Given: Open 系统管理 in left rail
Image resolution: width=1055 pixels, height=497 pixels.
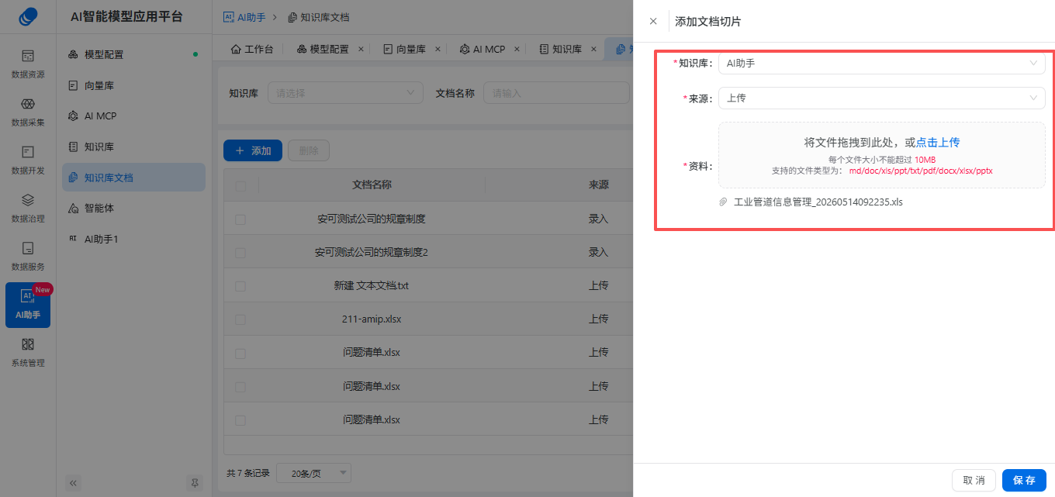Looking at the screenshot, I should (28, 353).
